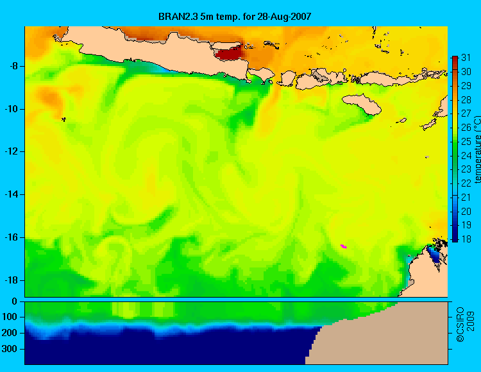This screenshot has width=481, height=372.
Task: Click the depth axis label "200"
Action: [10, 333]
